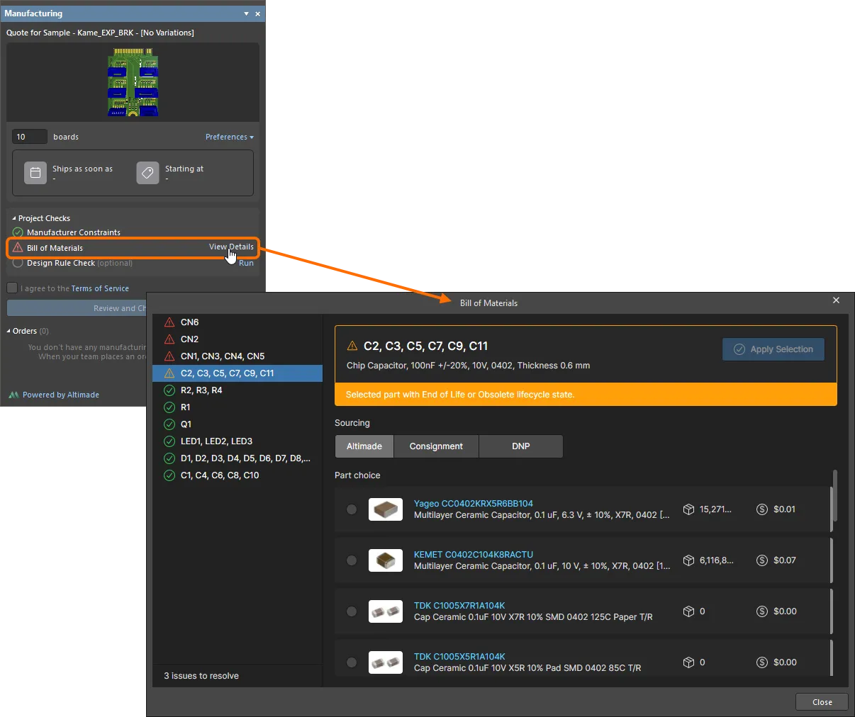Click the calendar icon next to Ships as soon as
Image resolution: width=855 pixels, height=717 pixels.
point(35,172)
